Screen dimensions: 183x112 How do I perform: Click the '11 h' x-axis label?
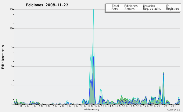(x=90, y=106)
